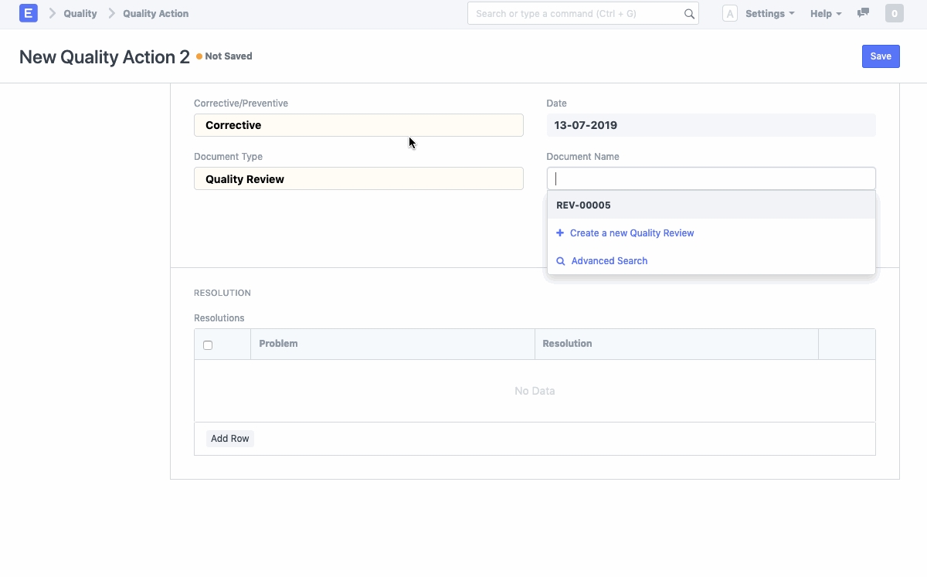Viewport: 927px width, 577px height.
Task: Expand the Help dropdown menu
Action: [825, 14]
